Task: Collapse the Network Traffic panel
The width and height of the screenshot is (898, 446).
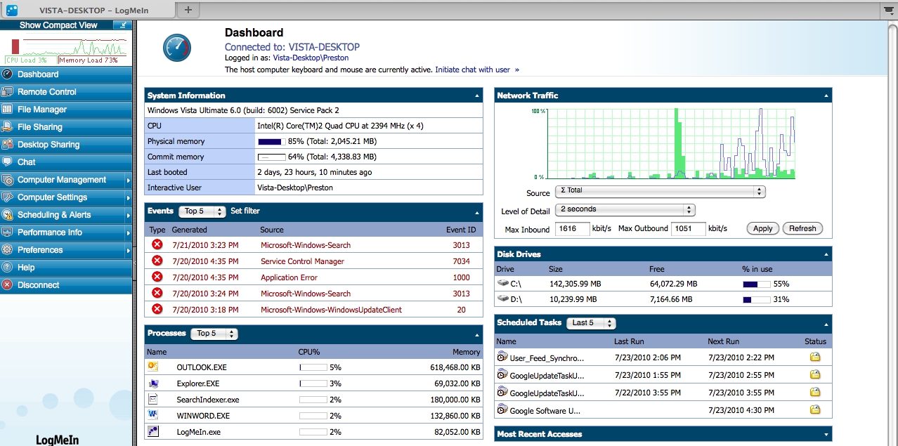Action: coord(826,96)
